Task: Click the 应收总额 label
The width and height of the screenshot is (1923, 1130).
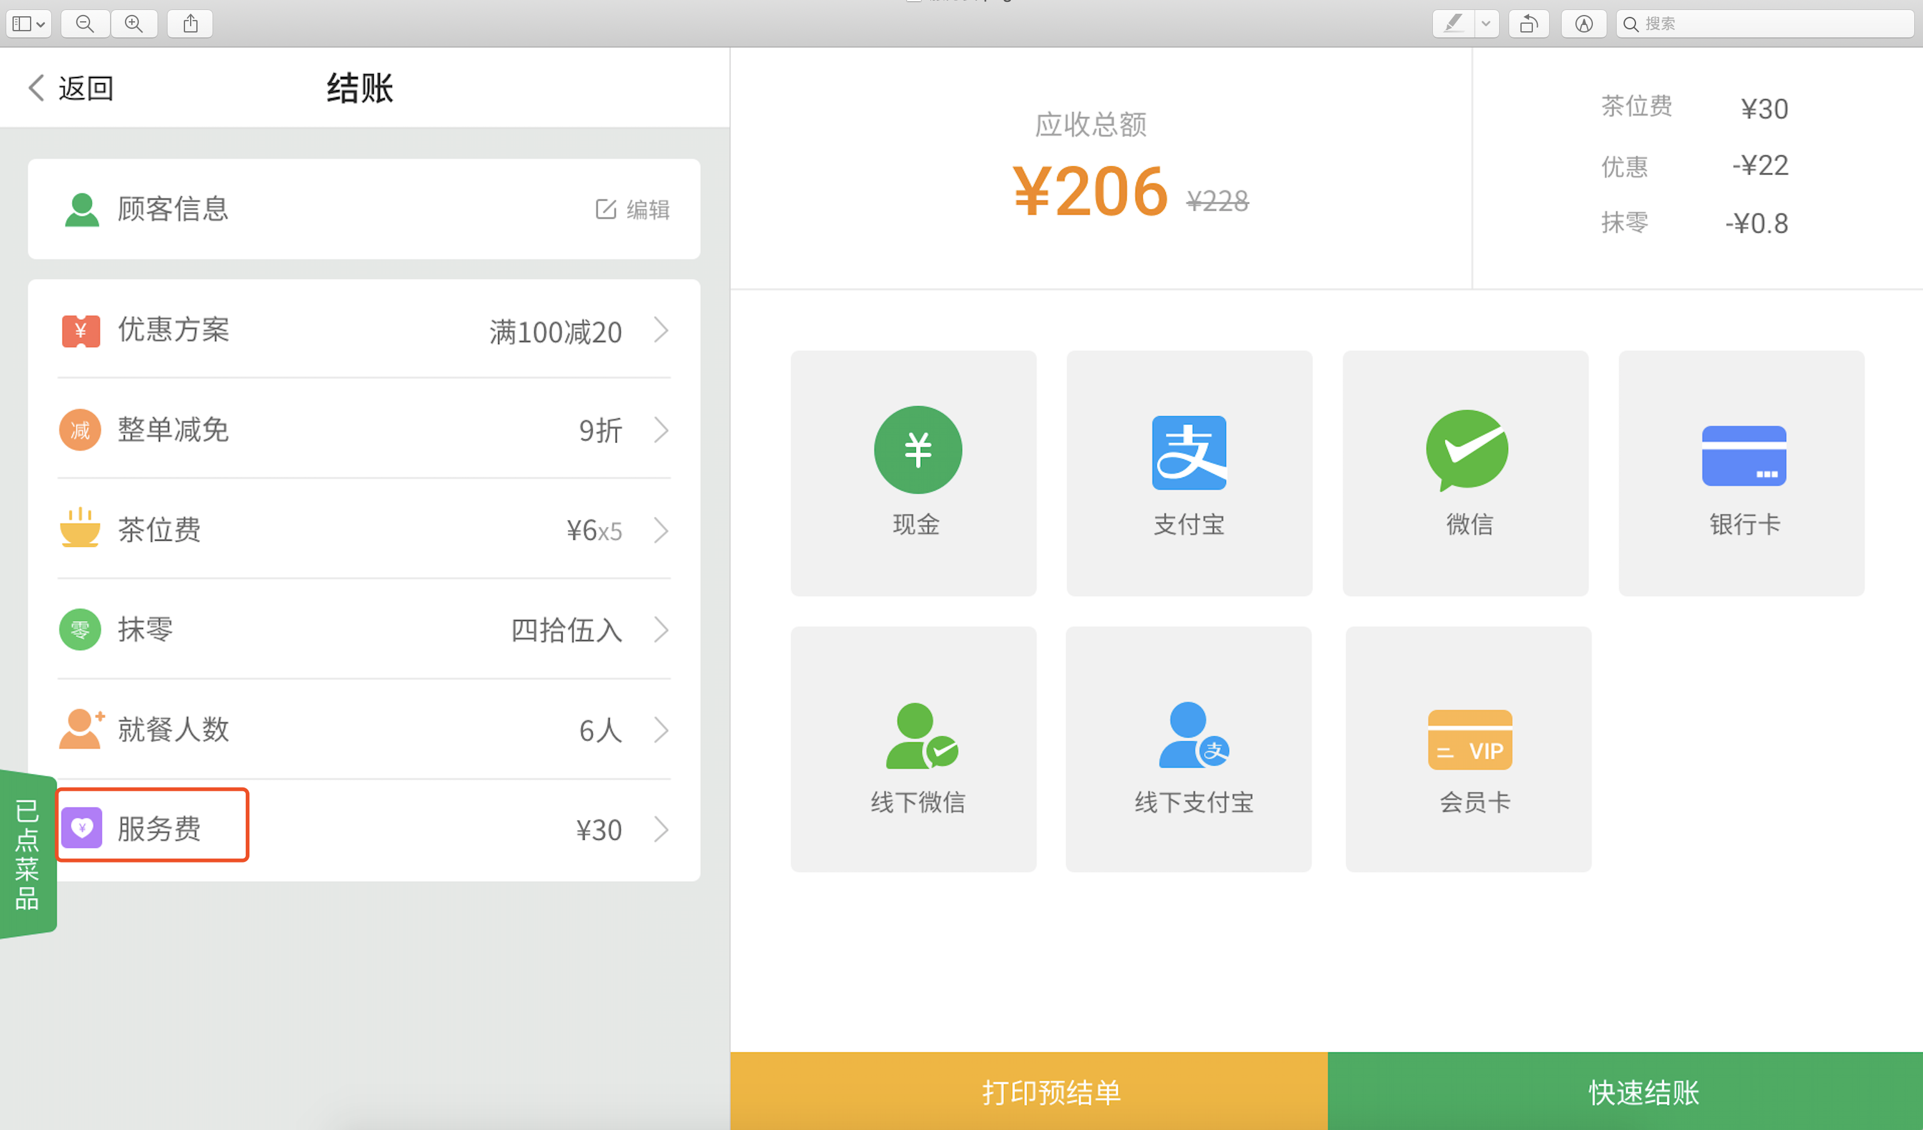Action: click(x=1090, y=124)
